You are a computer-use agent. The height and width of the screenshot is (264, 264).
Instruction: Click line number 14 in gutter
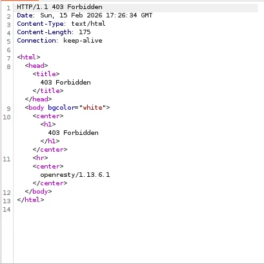[6, 209]
